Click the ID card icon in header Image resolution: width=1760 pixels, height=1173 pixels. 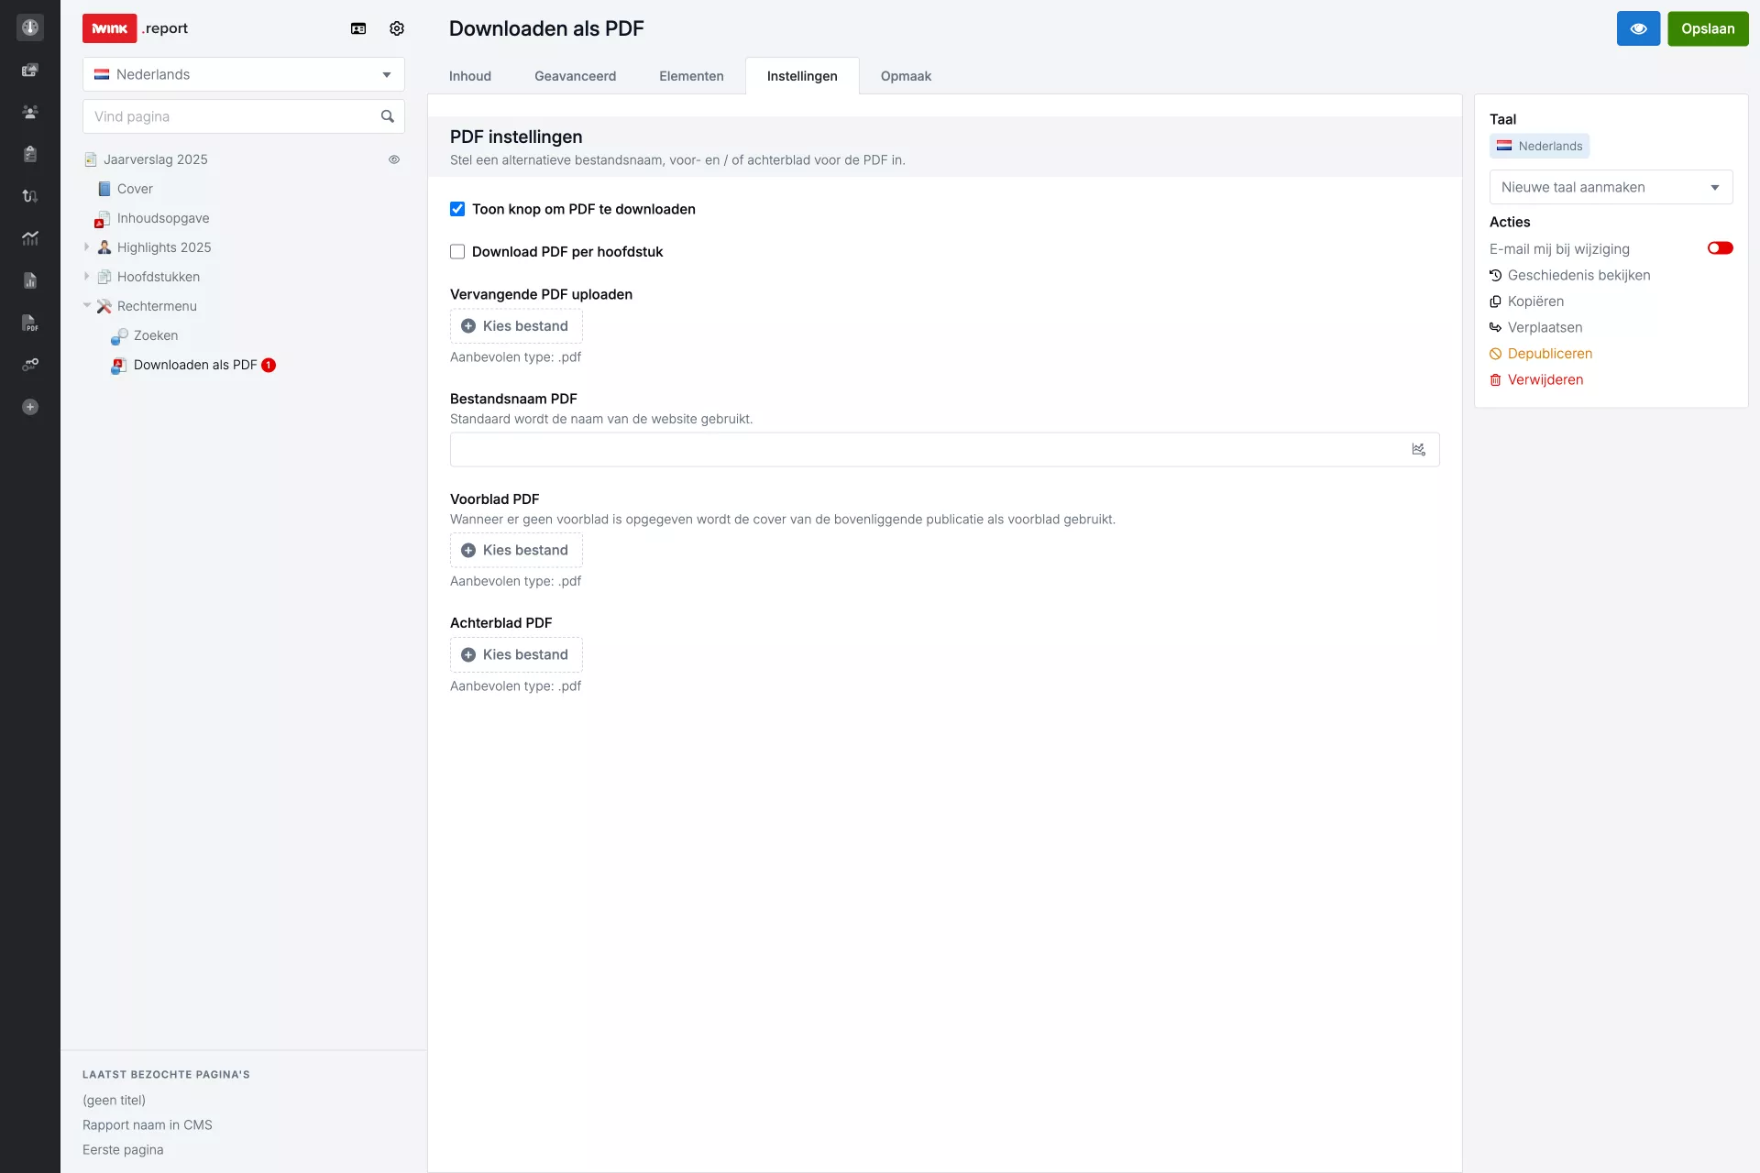coord(358,28)
